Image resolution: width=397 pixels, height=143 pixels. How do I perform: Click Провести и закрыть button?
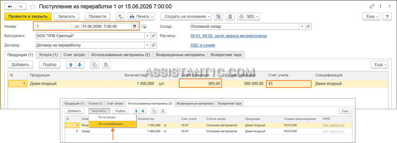pyautogui.click(x=28, y=17)
